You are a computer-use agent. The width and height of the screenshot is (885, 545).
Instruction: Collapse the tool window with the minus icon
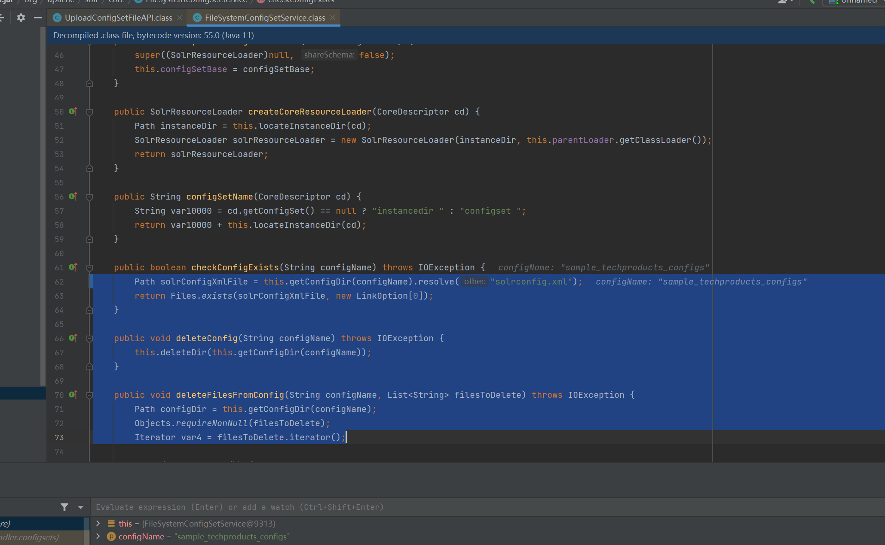[x=38, y=18]
